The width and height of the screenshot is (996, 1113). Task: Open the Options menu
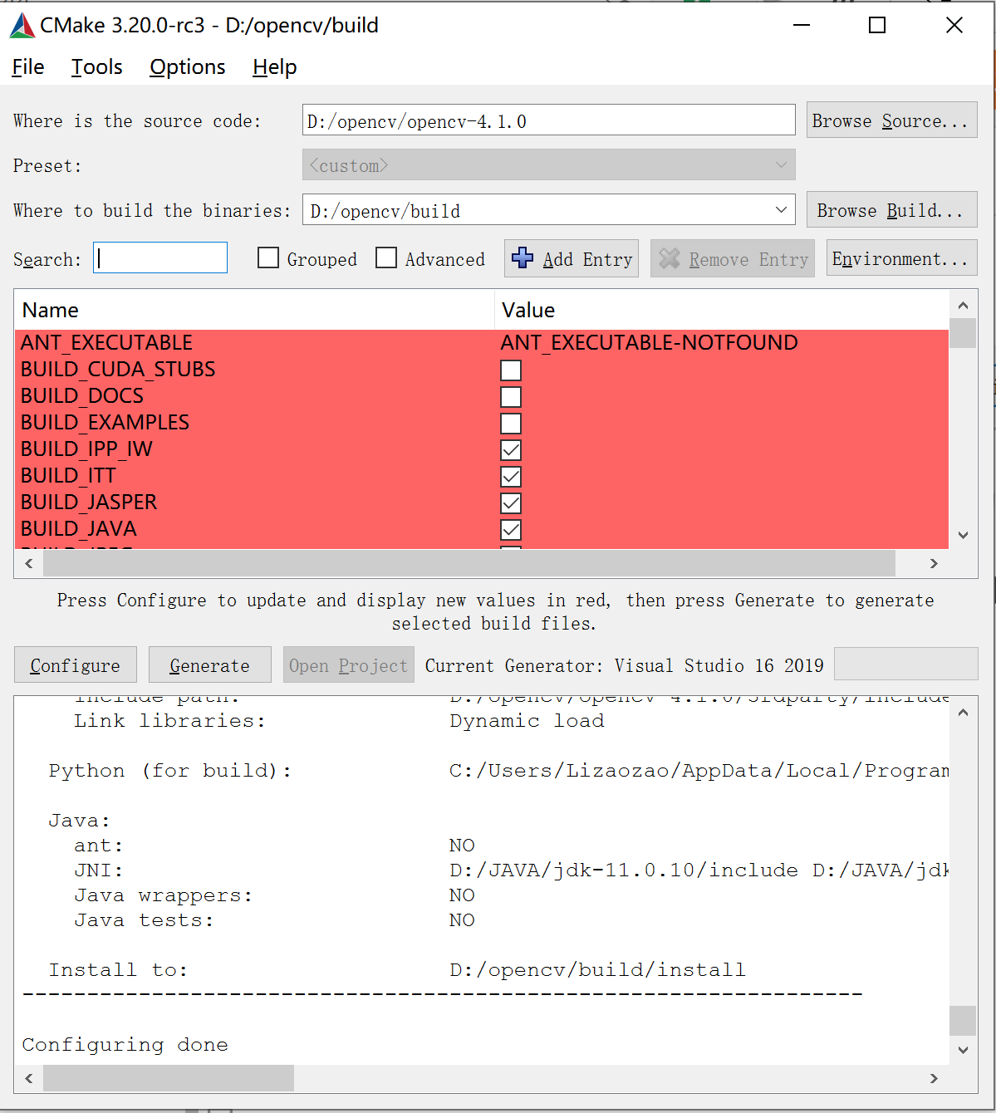186,66
